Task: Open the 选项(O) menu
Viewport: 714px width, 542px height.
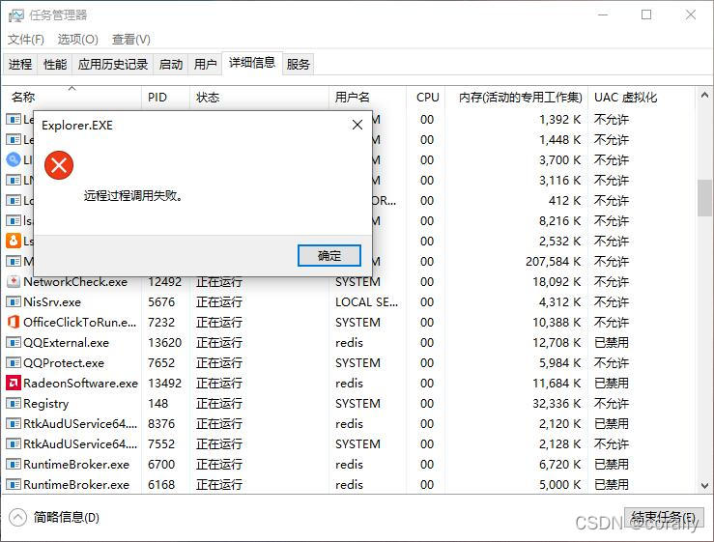Action: click(x=78, y=40)
